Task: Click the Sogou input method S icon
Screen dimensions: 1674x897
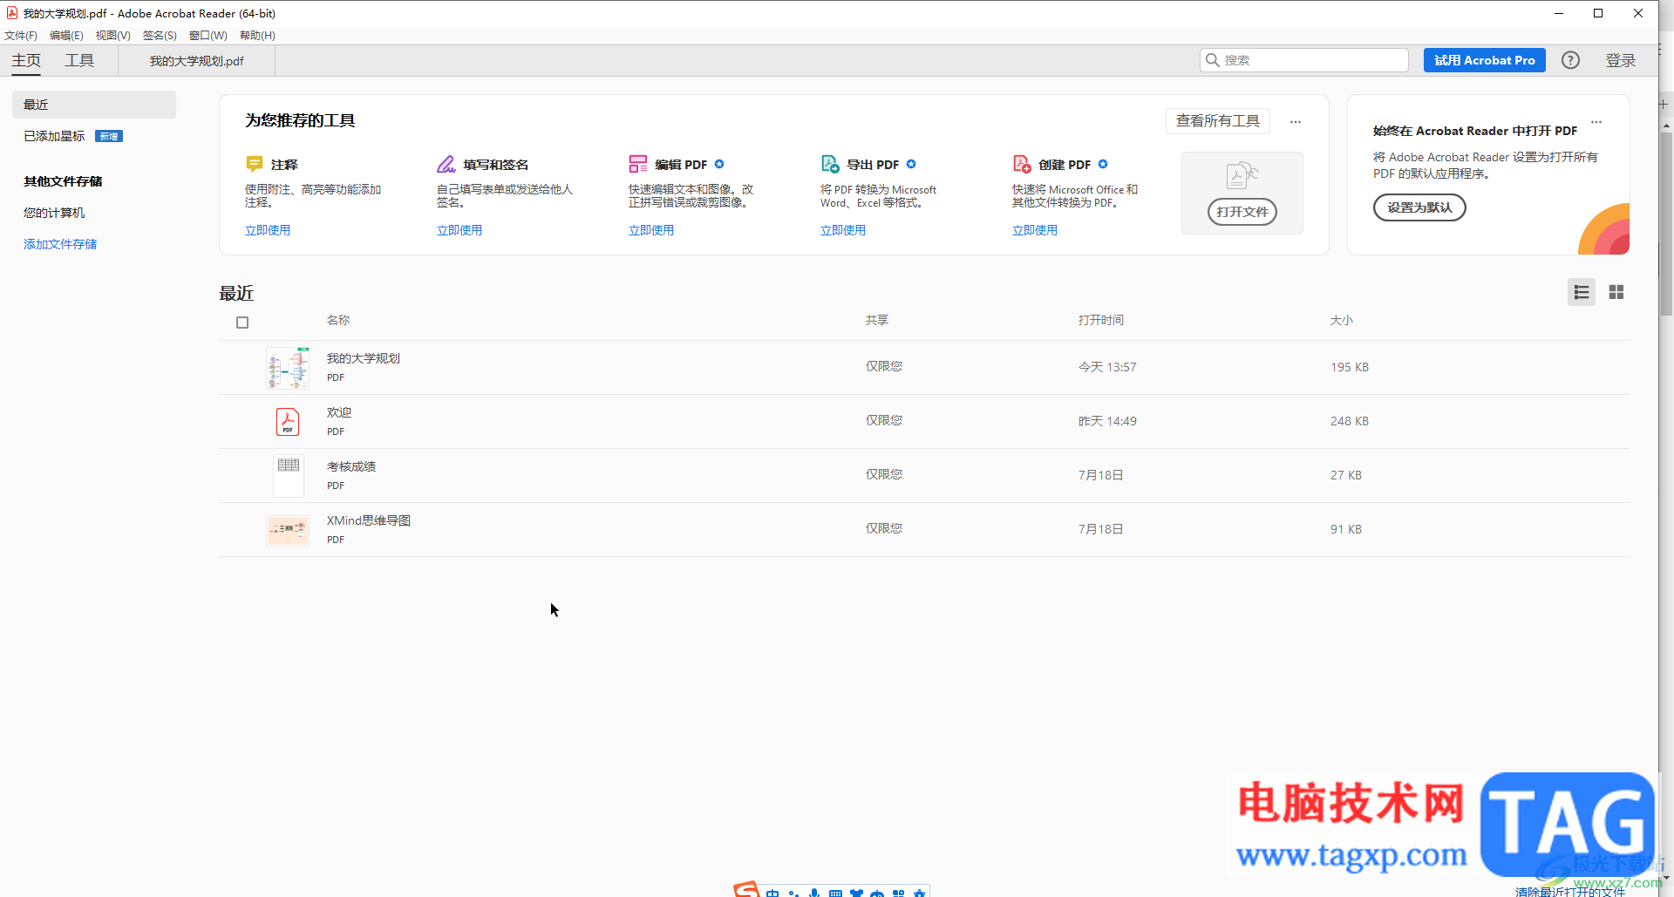Action: click(x=746, y=889)
